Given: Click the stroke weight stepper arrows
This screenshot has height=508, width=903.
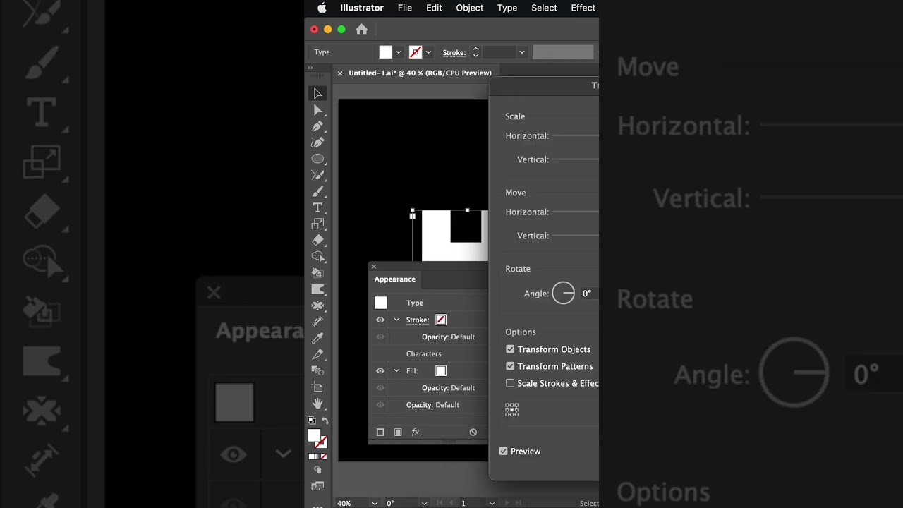Looking at the screenshot, I should pos(475,52).
